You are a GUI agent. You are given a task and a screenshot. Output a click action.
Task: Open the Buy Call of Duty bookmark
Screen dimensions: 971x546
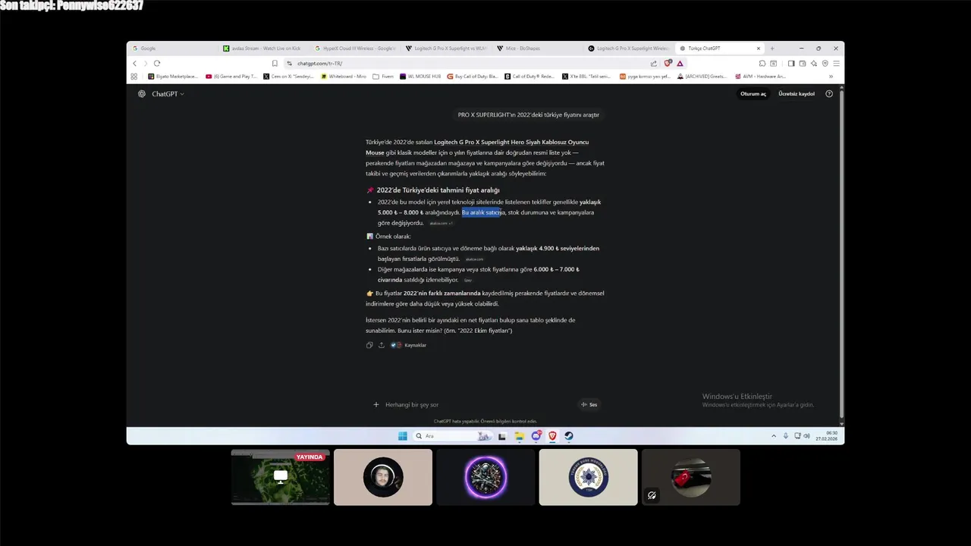(473, 77)
